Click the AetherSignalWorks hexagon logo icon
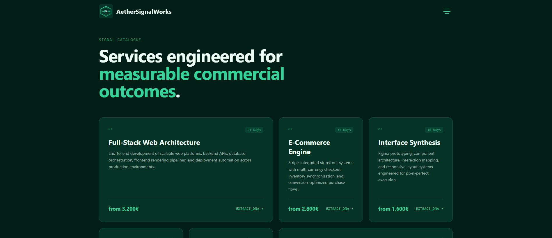The image size is (552, 238). click(x=106, y=11)
